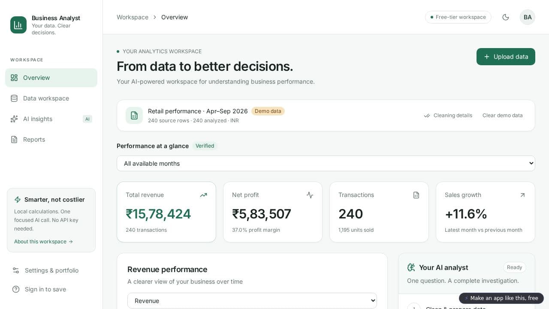Viewport: 549px width, 309px height.
Task: Click the ₹15,78,424 total revenue value
Action: (158, 214)
